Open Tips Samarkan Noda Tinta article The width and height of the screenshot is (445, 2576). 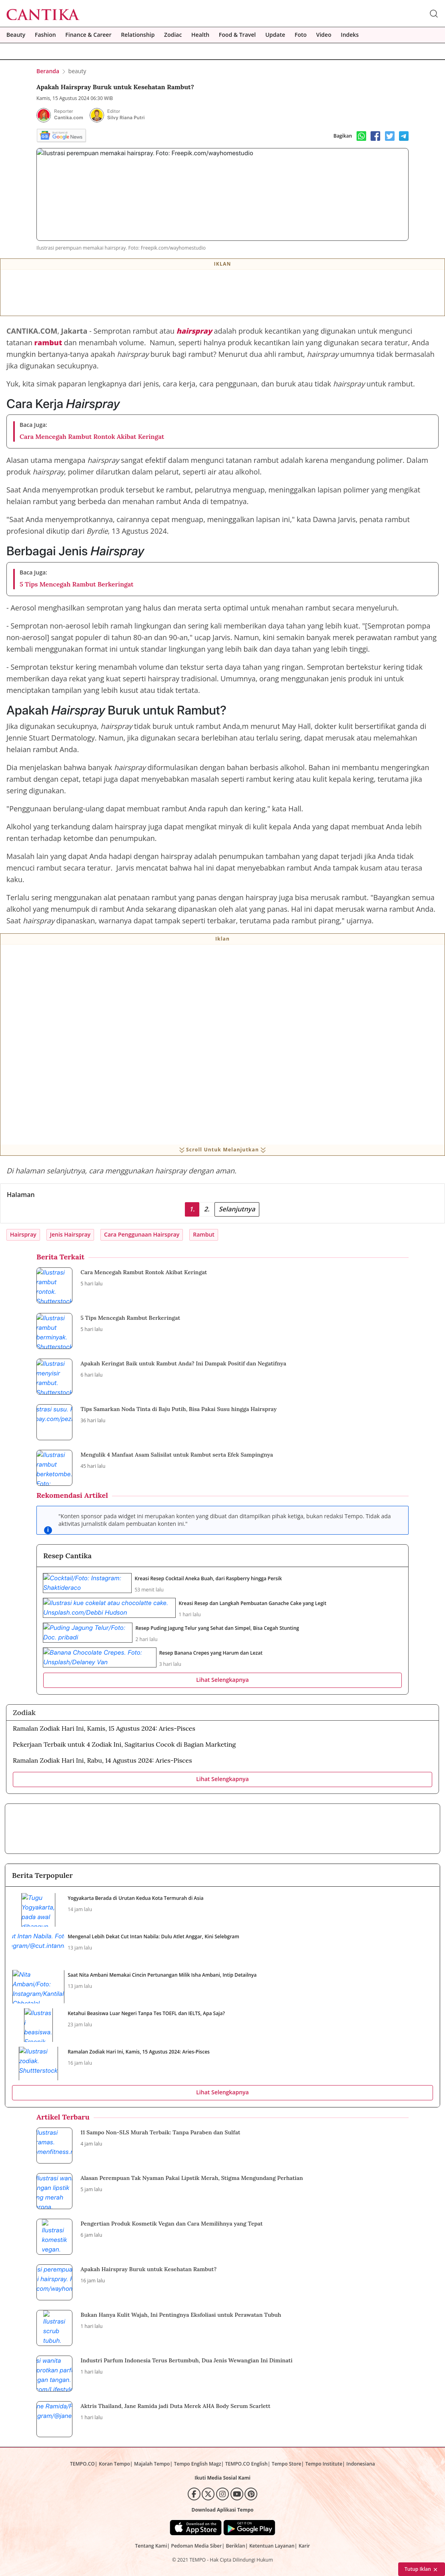[178, 1409]
